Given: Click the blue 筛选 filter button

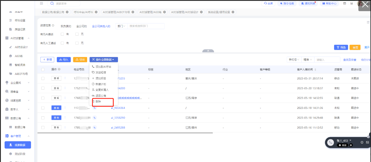Looking at the screenshot, I should (x=341, y=47).
